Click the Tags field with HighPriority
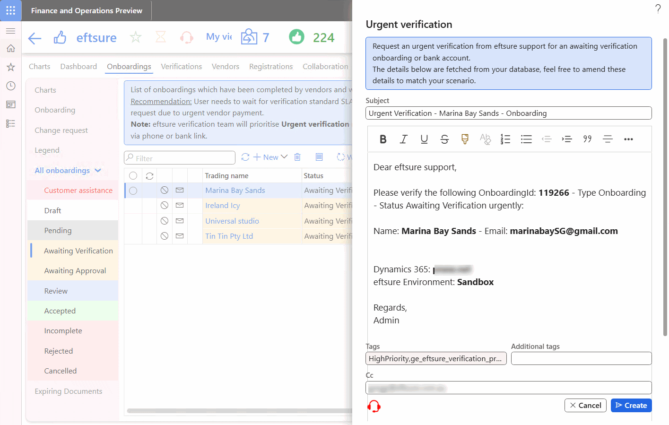 (436, 358)
